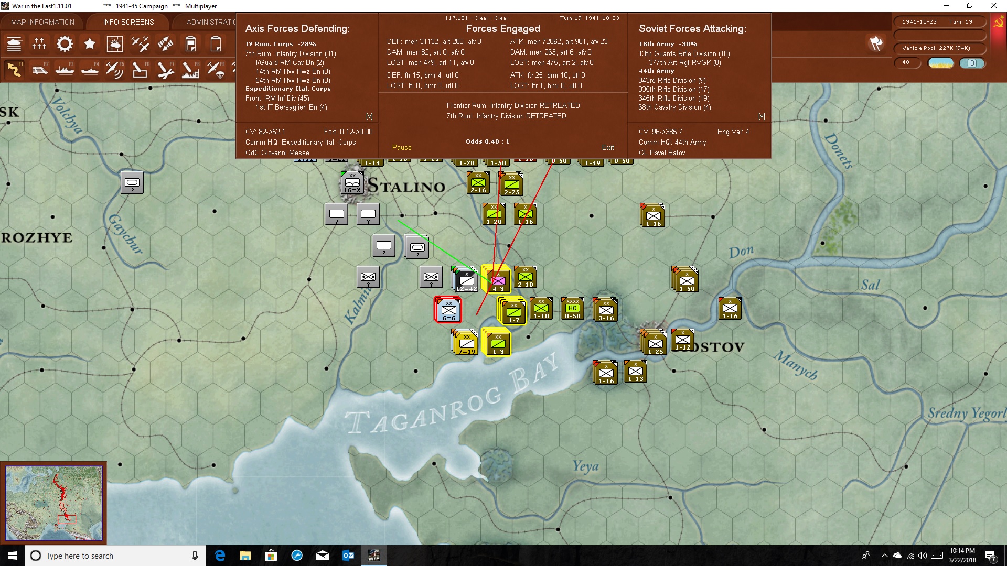Click the air weather indicator showing 0

(972, 63)
